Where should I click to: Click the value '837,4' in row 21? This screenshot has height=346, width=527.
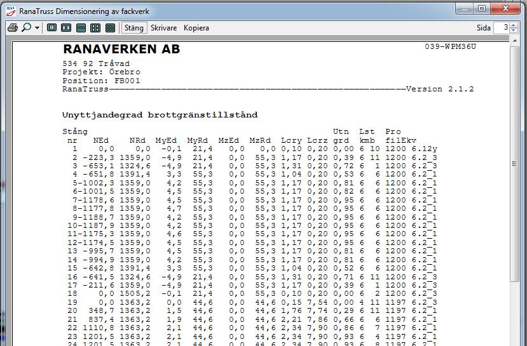pyautogui.click(x=101, y=319)
